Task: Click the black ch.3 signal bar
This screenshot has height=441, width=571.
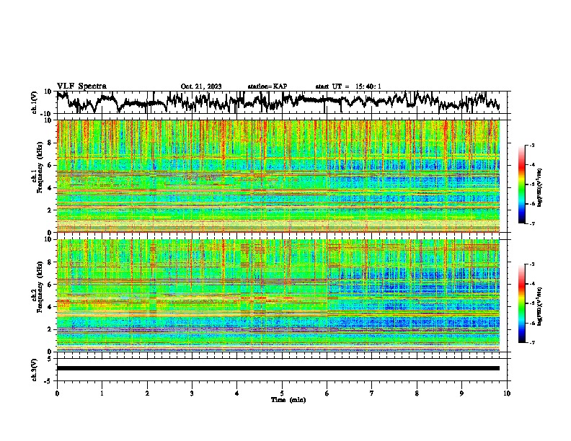Action: [x=278, y=368]
